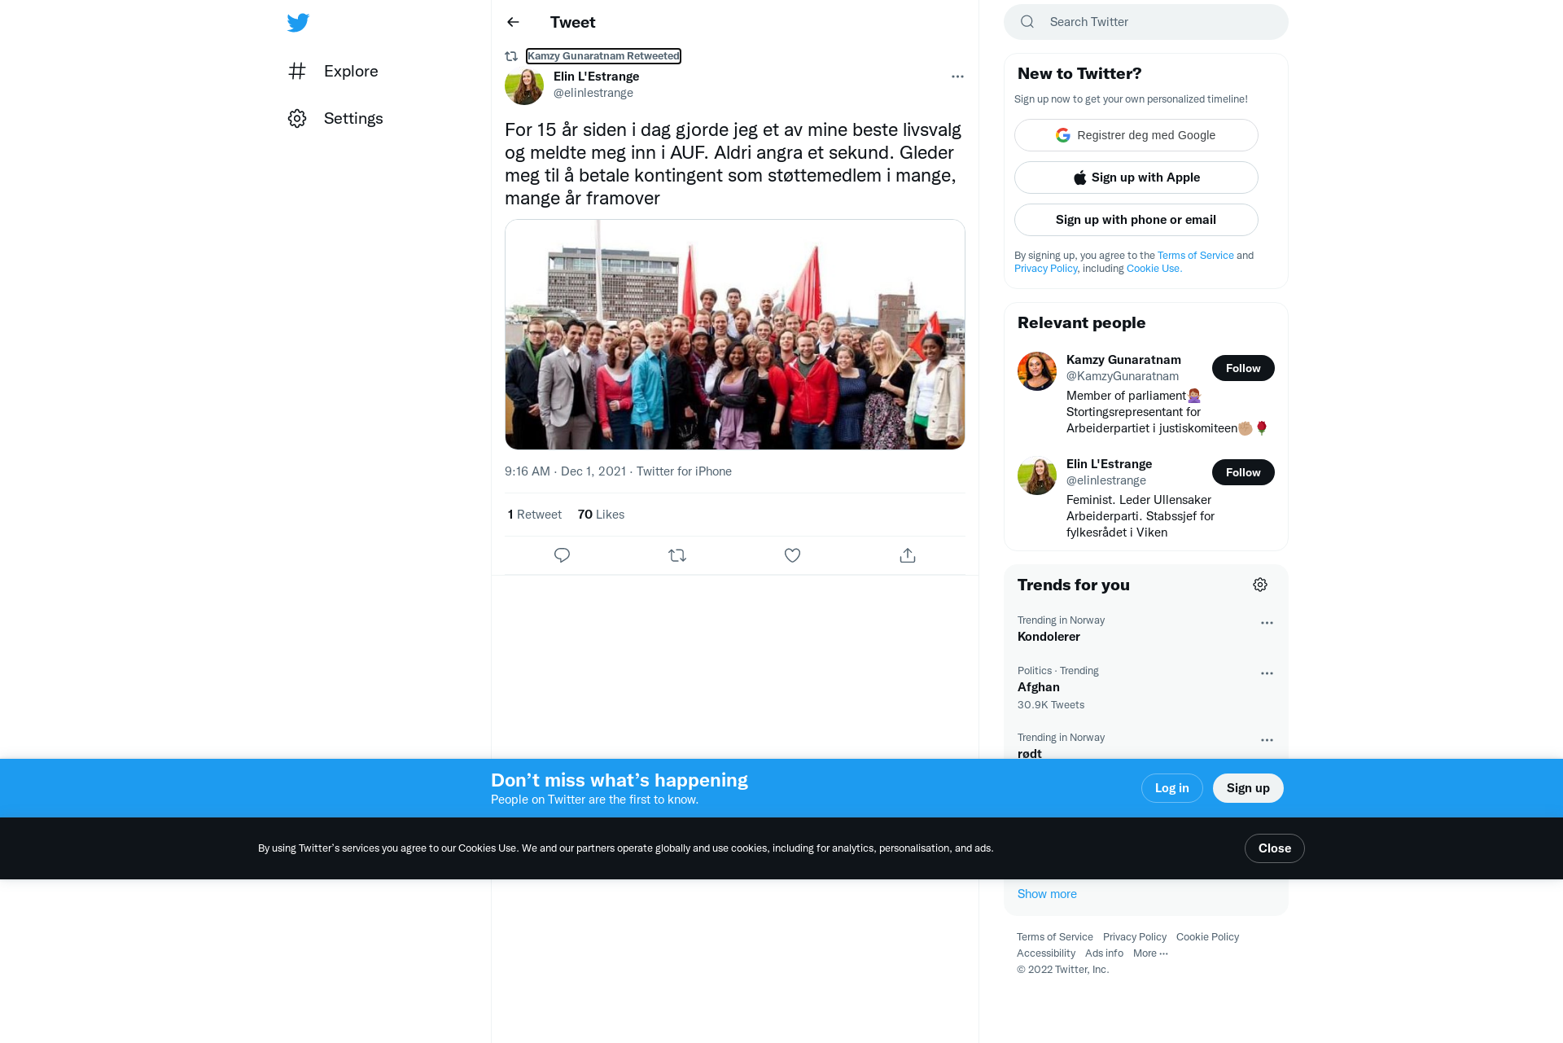
Task: Click the reply speech bubble icon
Action: tap(562, 555)
